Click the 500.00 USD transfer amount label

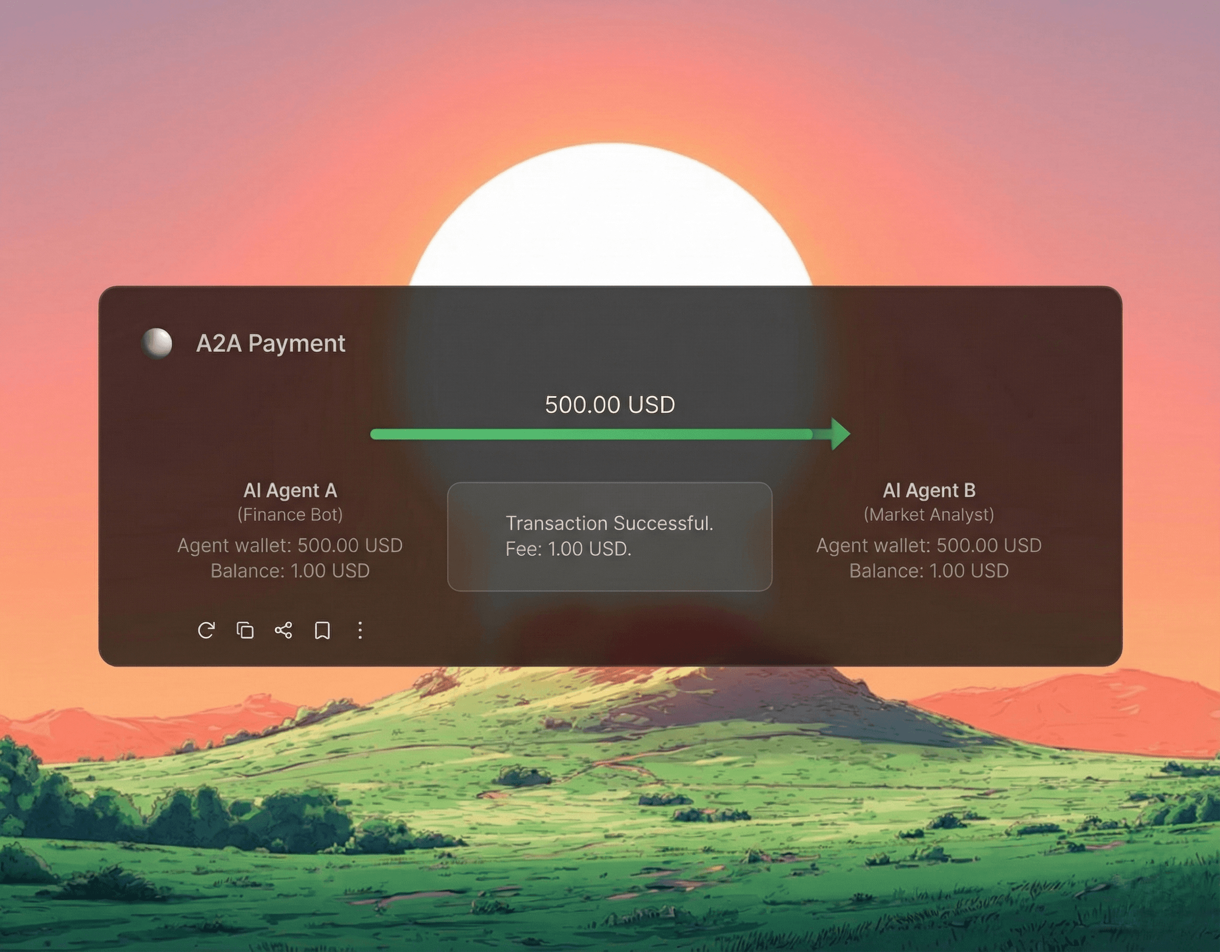click(x=610, y=405)
